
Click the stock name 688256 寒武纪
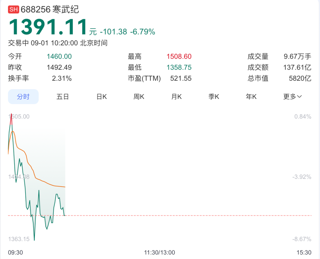coord(50,9)
